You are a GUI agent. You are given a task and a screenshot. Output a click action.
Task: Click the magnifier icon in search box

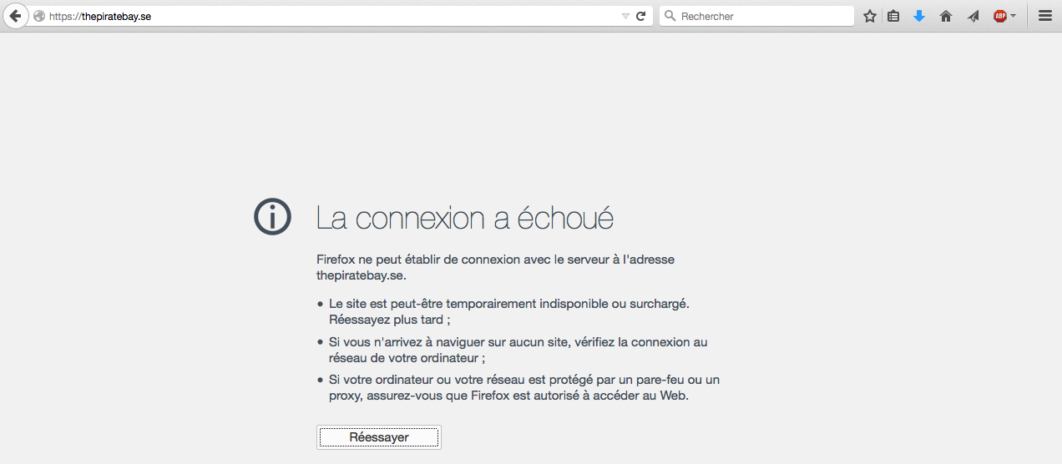tap(670, 16)
